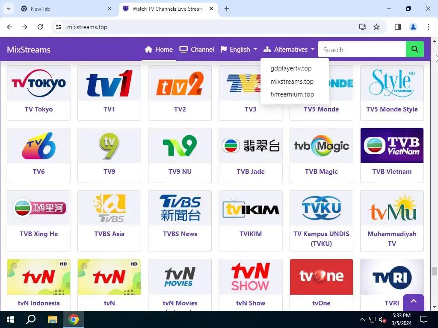Screen dimensions: 438x328
Task: Open Windows taskbar search
Action: click(31, 319)
